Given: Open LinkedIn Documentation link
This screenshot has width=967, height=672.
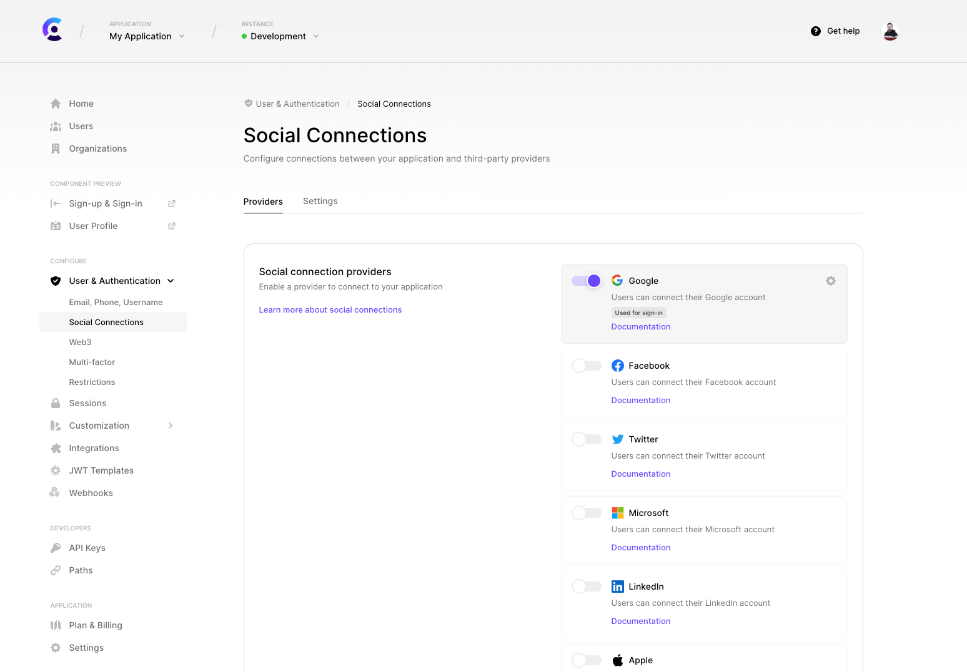Looking at the screenshot, I should (x=641, y=621).
